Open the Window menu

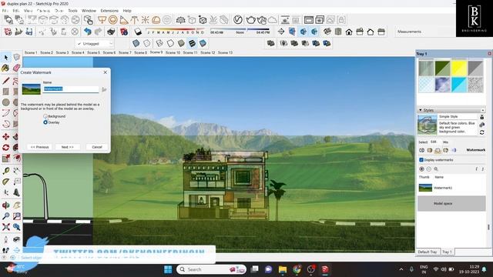[89, 11]
